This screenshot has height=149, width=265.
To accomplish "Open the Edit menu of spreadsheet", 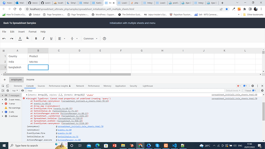I will point(12,31).
